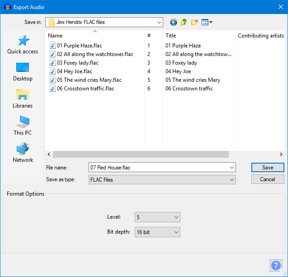Select file name 04 Hey Joe.flac

point(75,71)
